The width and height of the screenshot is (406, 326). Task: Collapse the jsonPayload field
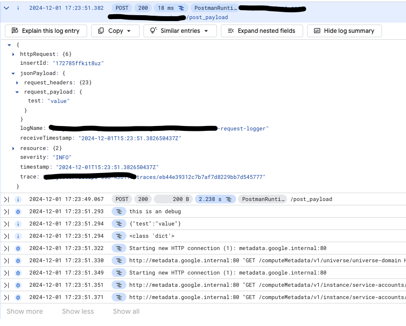13,73
